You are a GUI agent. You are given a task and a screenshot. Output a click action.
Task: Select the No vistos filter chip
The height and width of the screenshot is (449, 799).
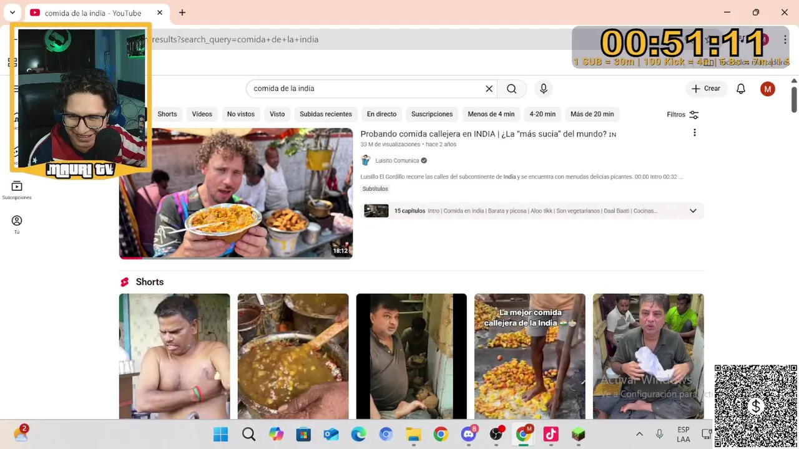pos(241,114)
